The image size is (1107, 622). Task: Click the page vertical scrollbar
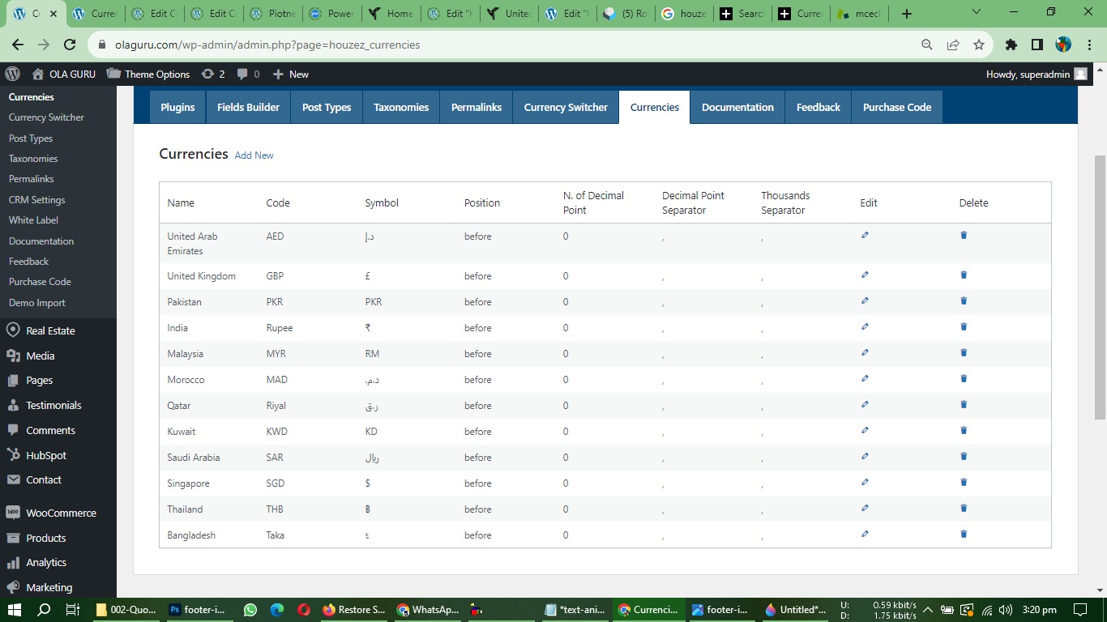pyautogui.click(x=1100, y=288)
